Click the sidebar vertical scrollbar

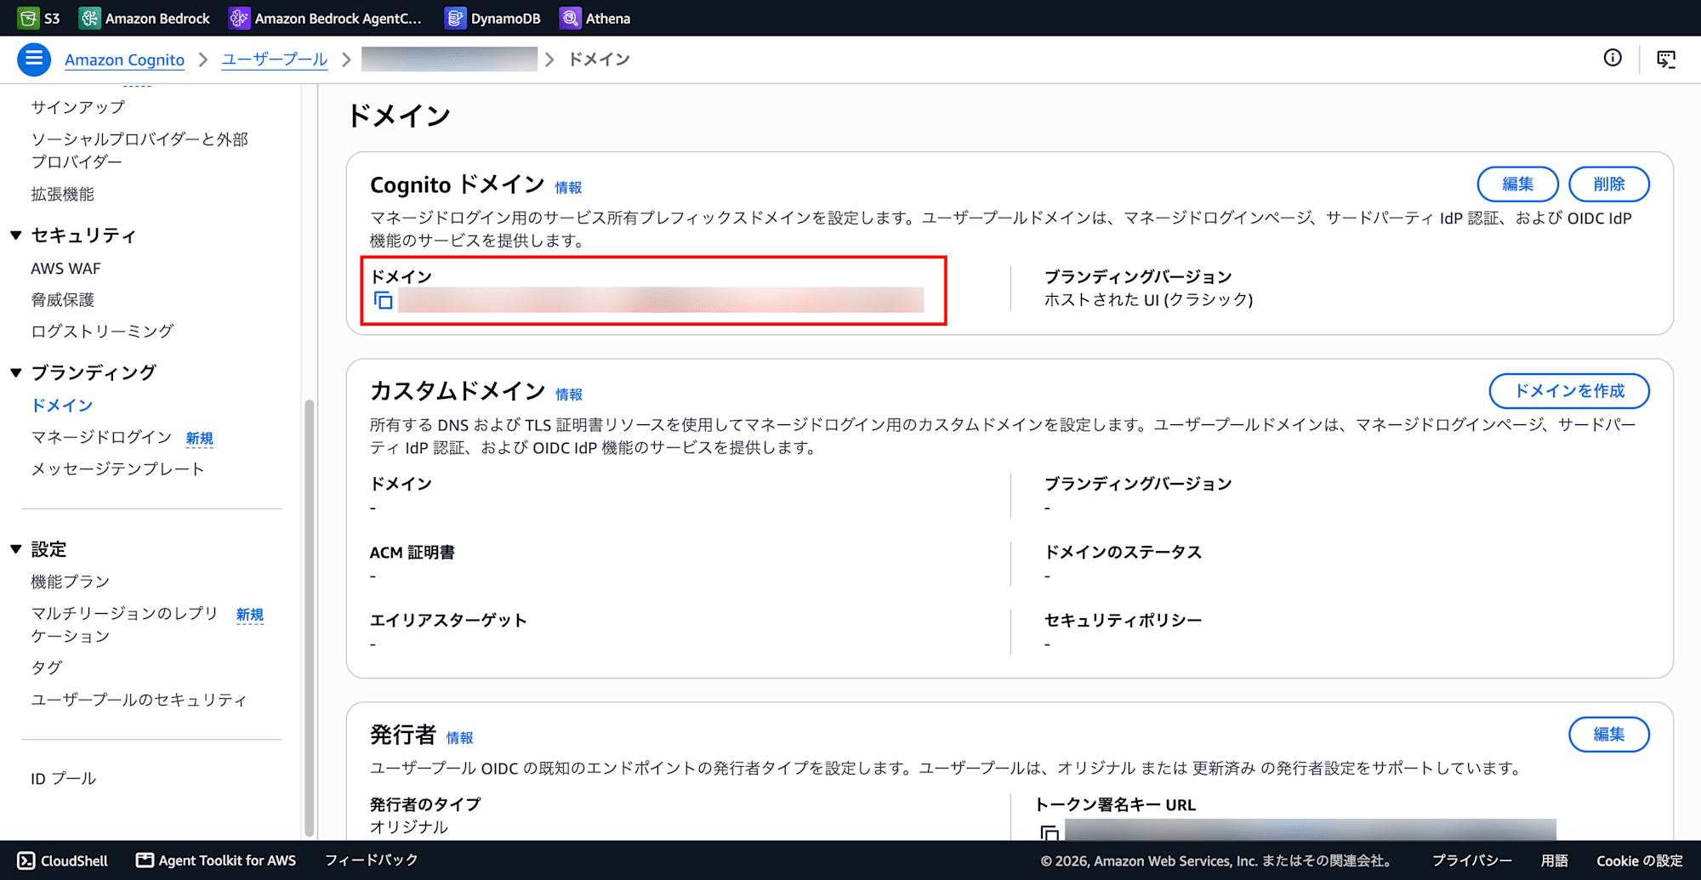coord(310,618)
